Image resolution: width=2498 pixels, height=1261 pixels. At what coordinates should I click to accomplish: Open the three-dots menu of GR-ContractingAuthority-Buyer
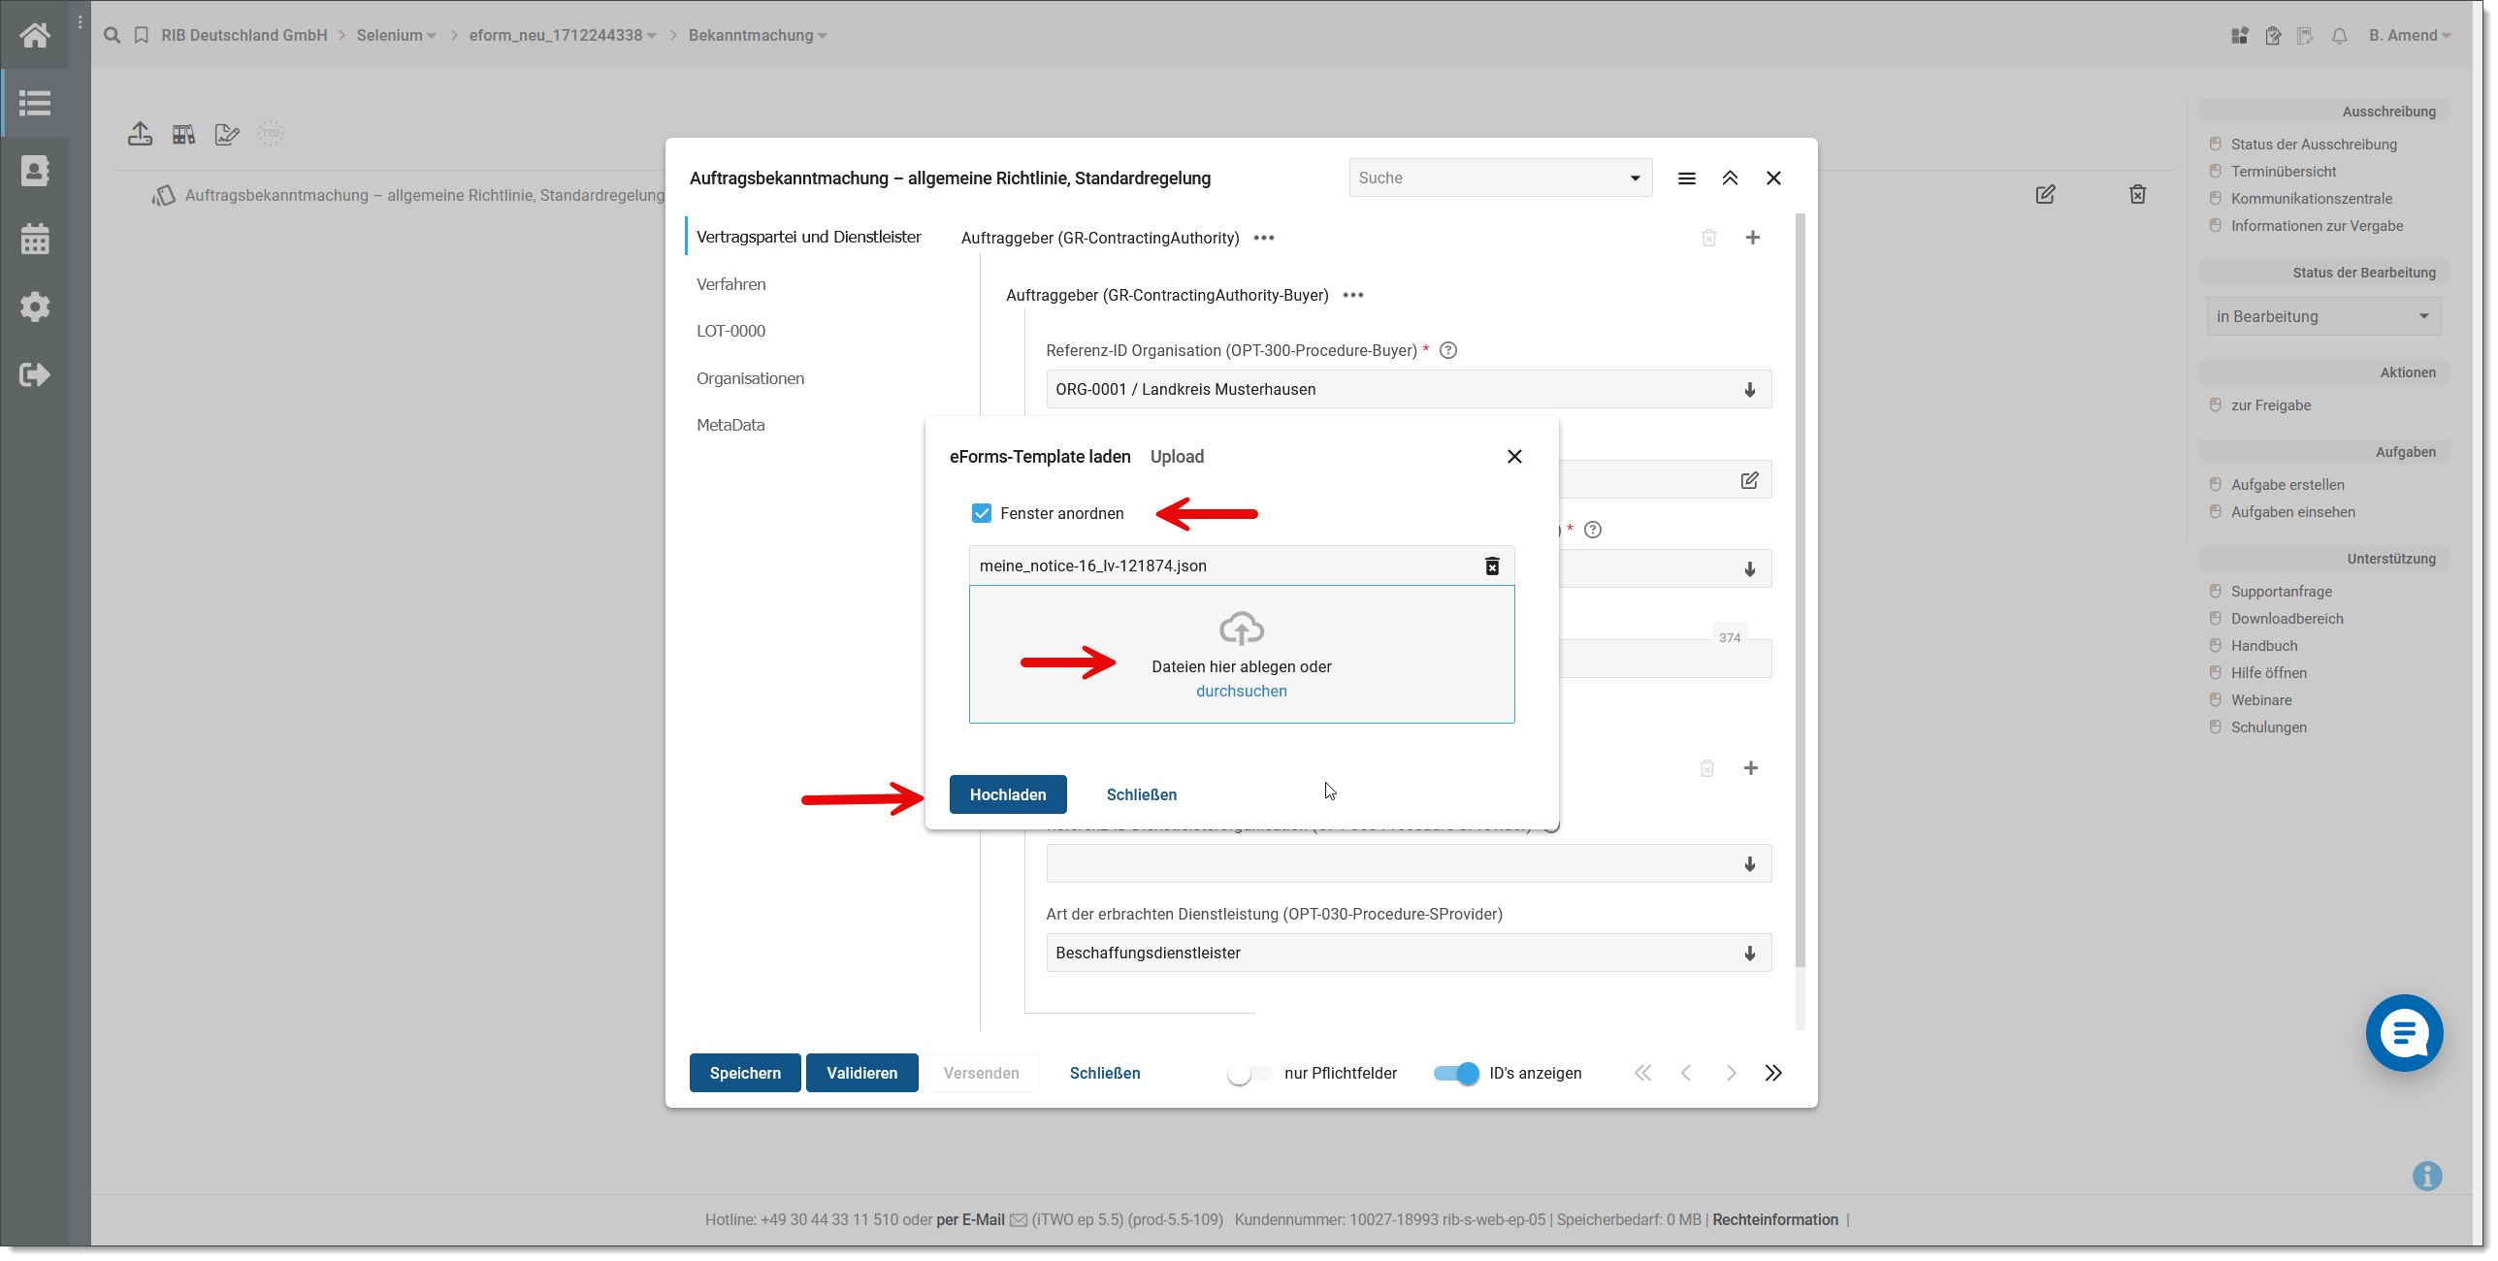pos(1353,295)
